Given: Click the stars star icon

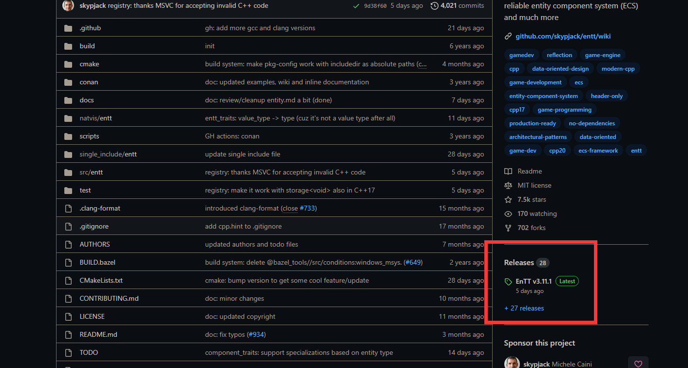Looking at the screenshot, I should tap(508, 199).
